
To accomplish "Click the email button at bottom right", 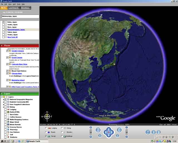I will click(x=159, y=132).
